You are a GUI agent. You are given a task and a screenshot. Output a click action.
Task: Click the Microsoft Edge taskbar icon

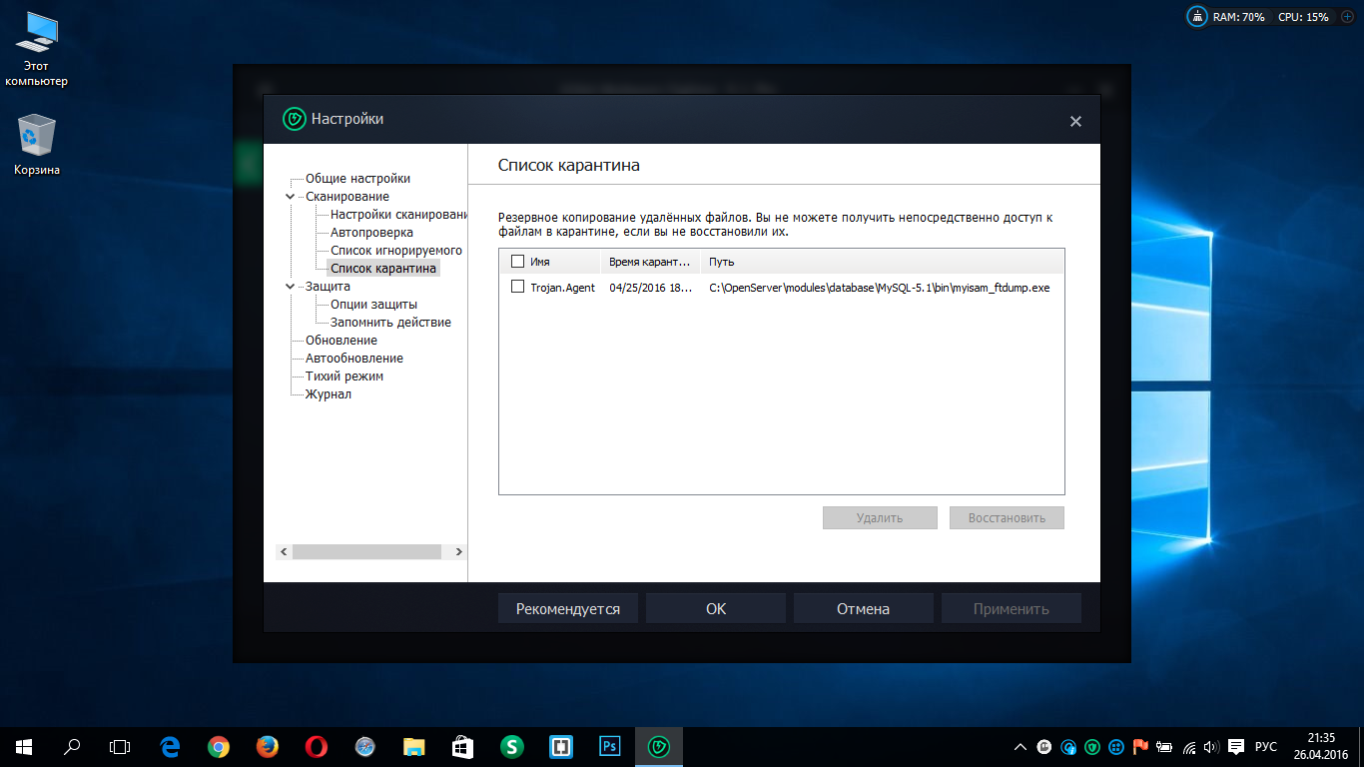pos(170,746)
